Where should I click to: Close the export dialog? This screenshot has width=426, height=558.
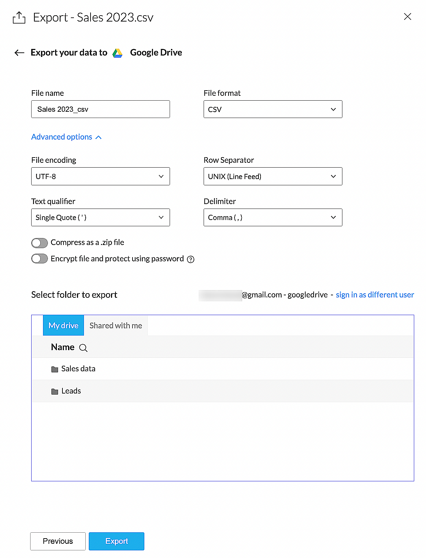tap(407, 17)
